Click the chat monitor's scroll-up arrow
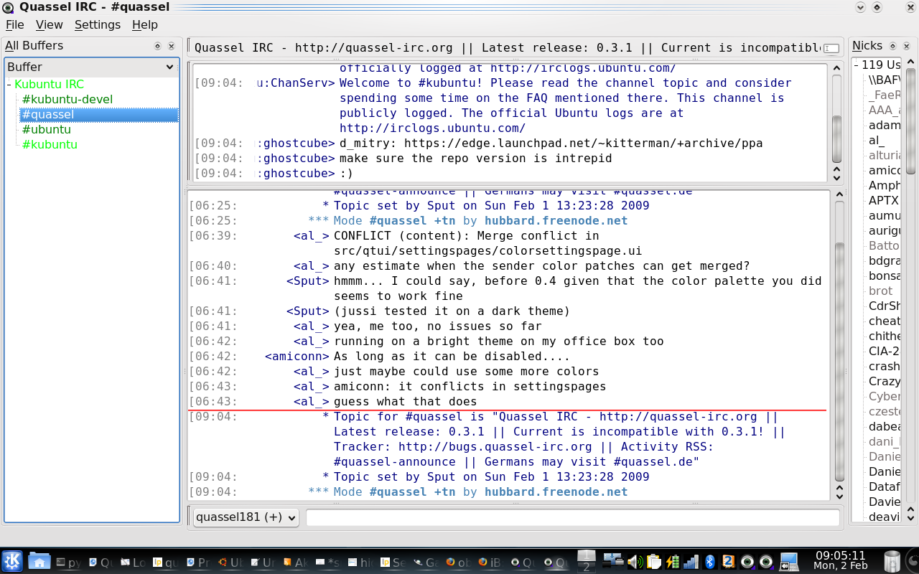The width and height of the screenshot is (919, 574). click(x=836, y=70)
